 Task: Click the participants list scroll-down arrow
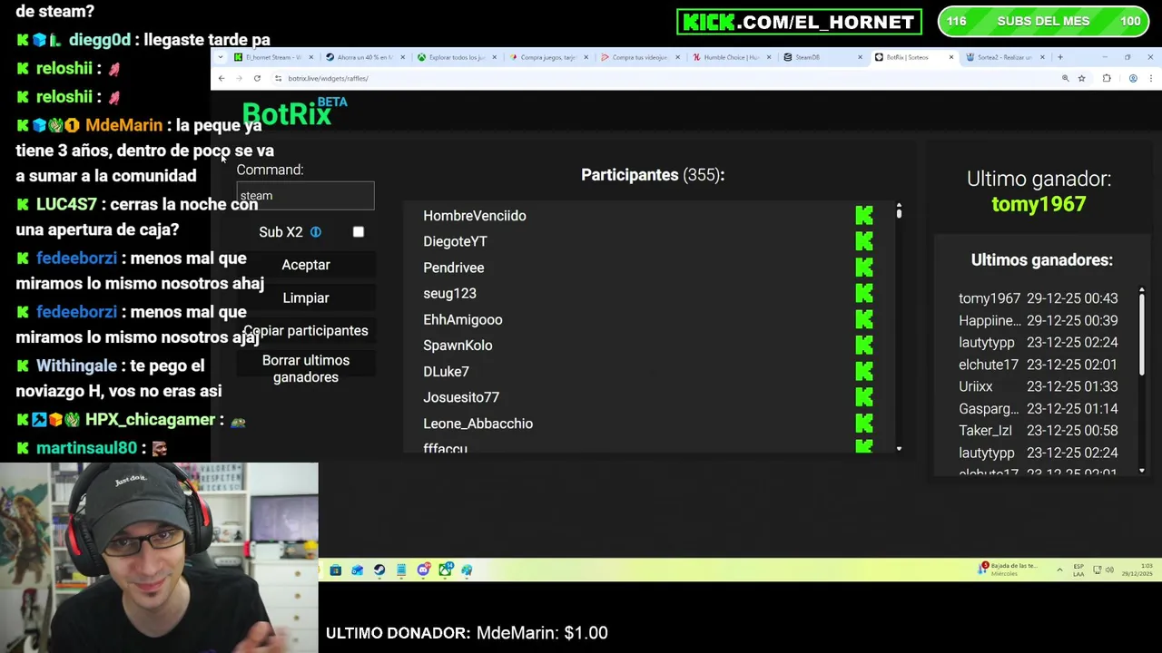(x=899, y=449)
